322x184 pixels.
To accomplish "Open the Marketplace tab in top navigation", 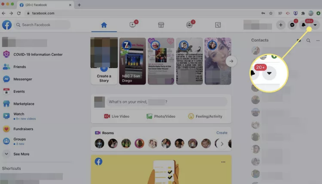I will point(161,25).
